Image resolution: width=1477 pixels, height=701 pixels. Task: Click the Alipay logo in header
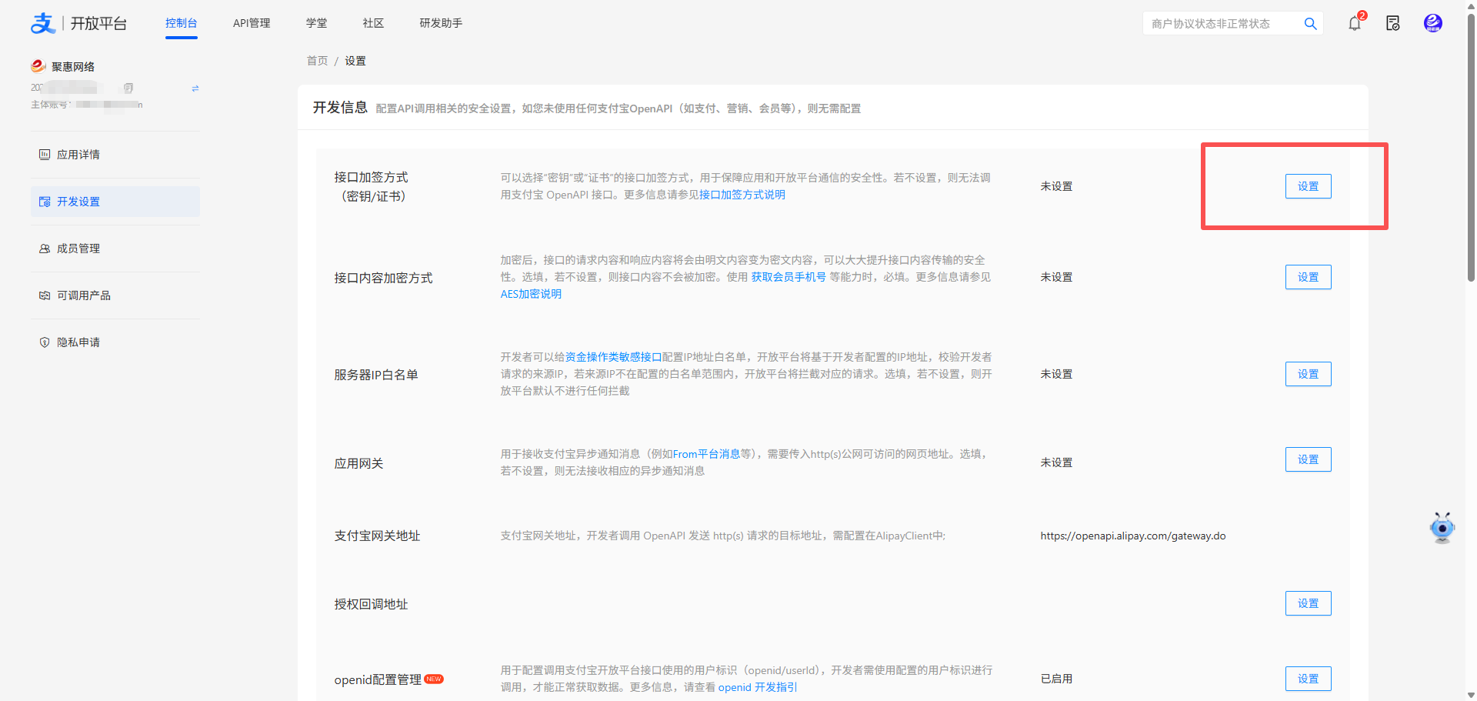coord(43,23)
